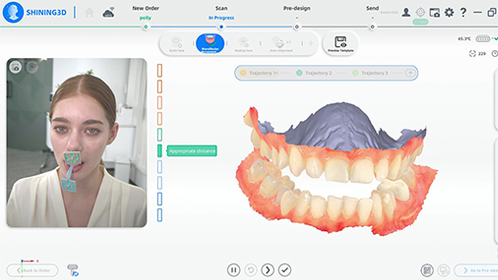Open the settings gear
498x280 pixels.
[x=449, y=12]
